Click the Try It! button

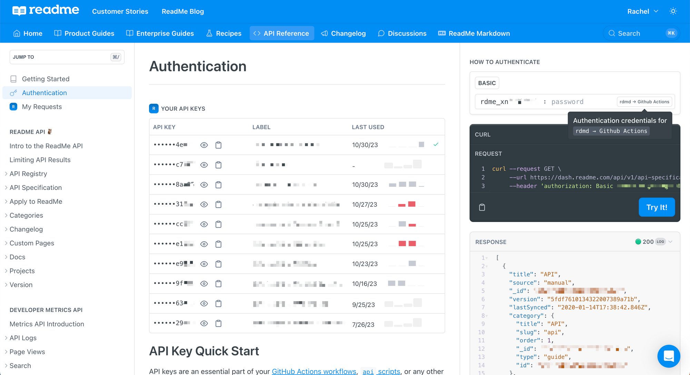click(657, 207)
